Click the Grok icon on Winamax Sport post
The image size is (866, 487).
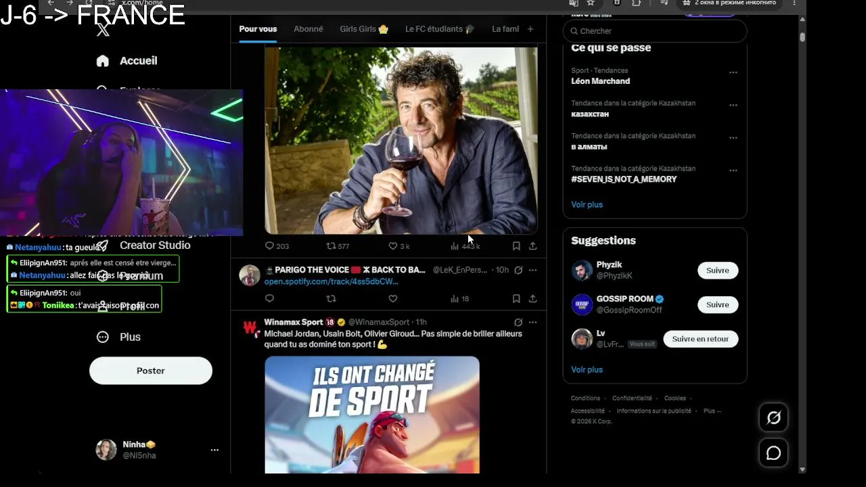tap(518, 322)
